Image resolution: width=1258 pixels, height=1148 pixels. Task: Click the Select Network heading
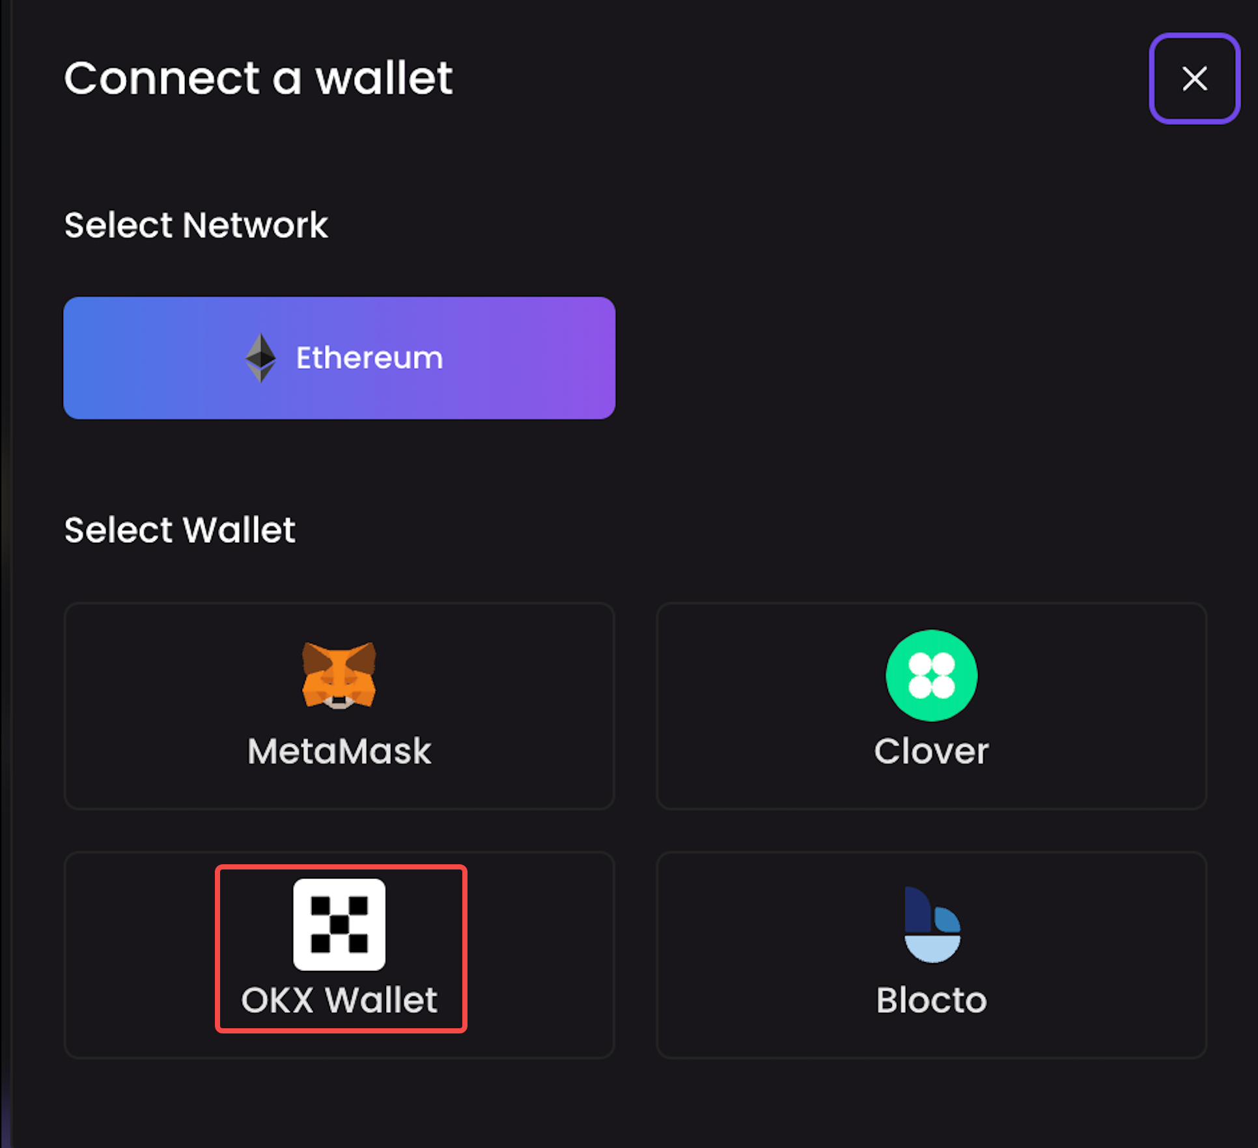[x=196, y=225]
